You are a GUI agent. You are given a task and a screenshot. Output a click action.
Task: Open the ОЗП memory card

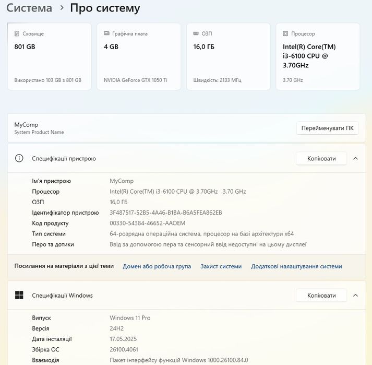tap(228, 56)
